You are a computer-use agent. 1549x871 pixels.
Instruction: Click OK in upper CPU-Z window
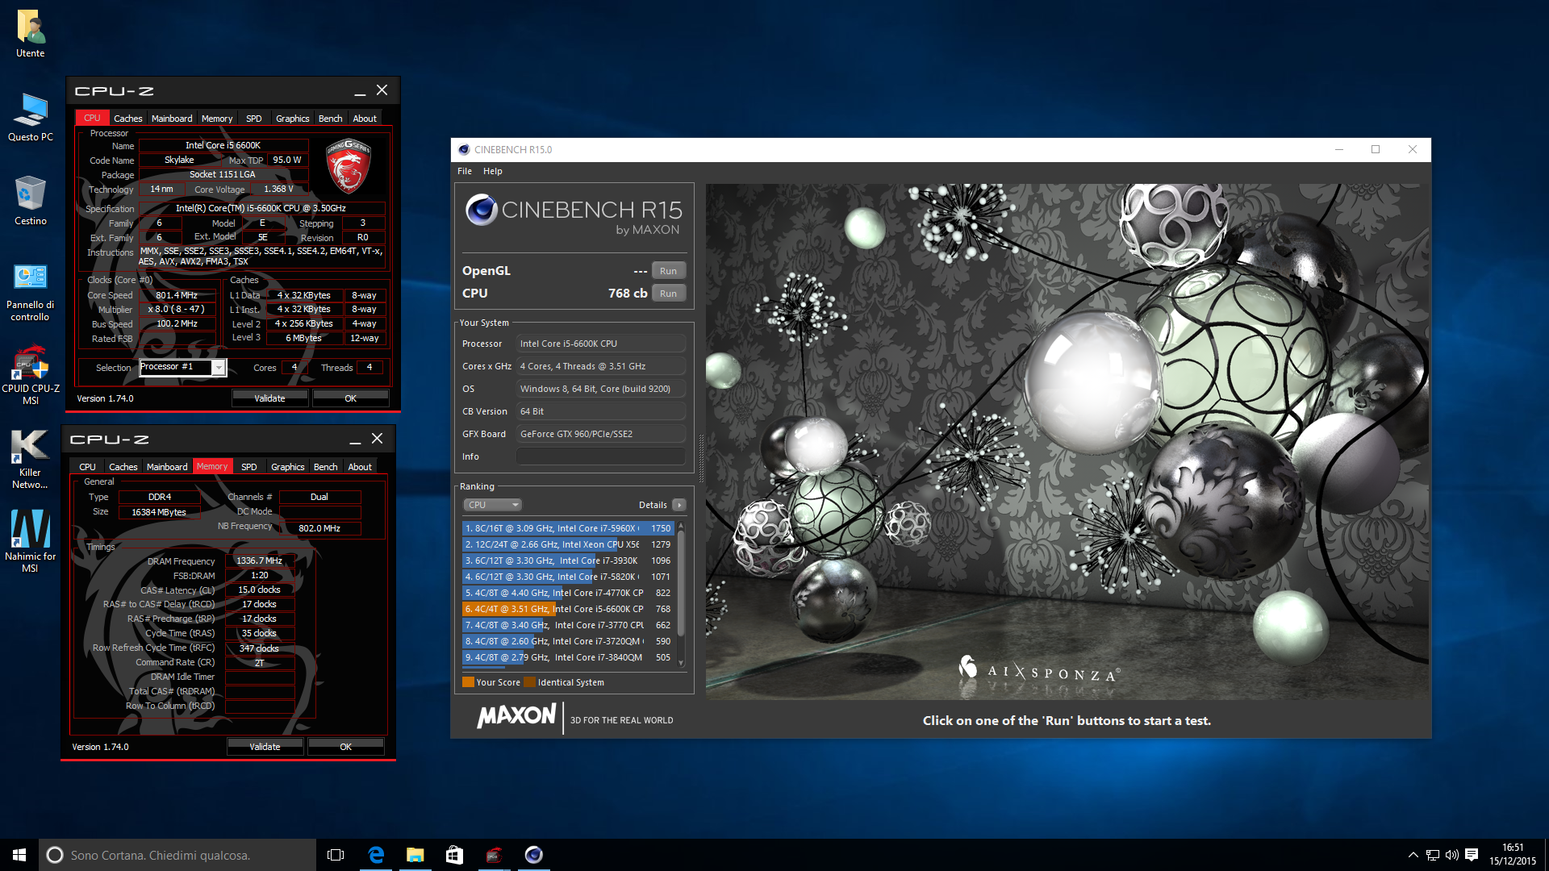(x=350, y=398)
